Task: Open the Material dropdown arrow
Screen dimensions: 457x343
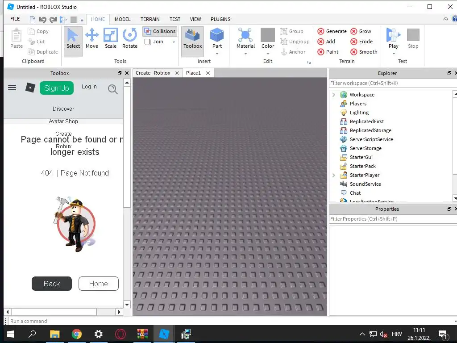Action: [245, 54]
